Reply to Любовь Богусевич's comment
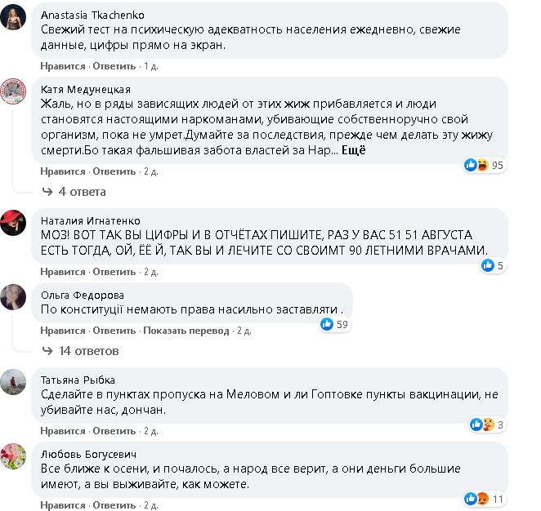Viewport: 541px width, 511px height. [114, 504]
